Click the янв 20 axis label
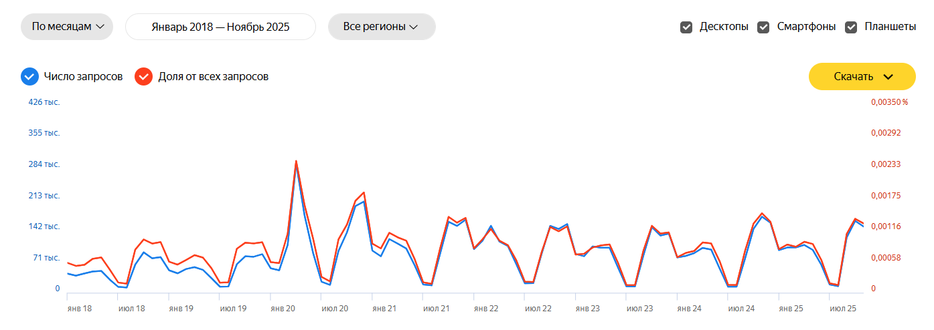Screen dimensions: 934x330 pos(283,309)
